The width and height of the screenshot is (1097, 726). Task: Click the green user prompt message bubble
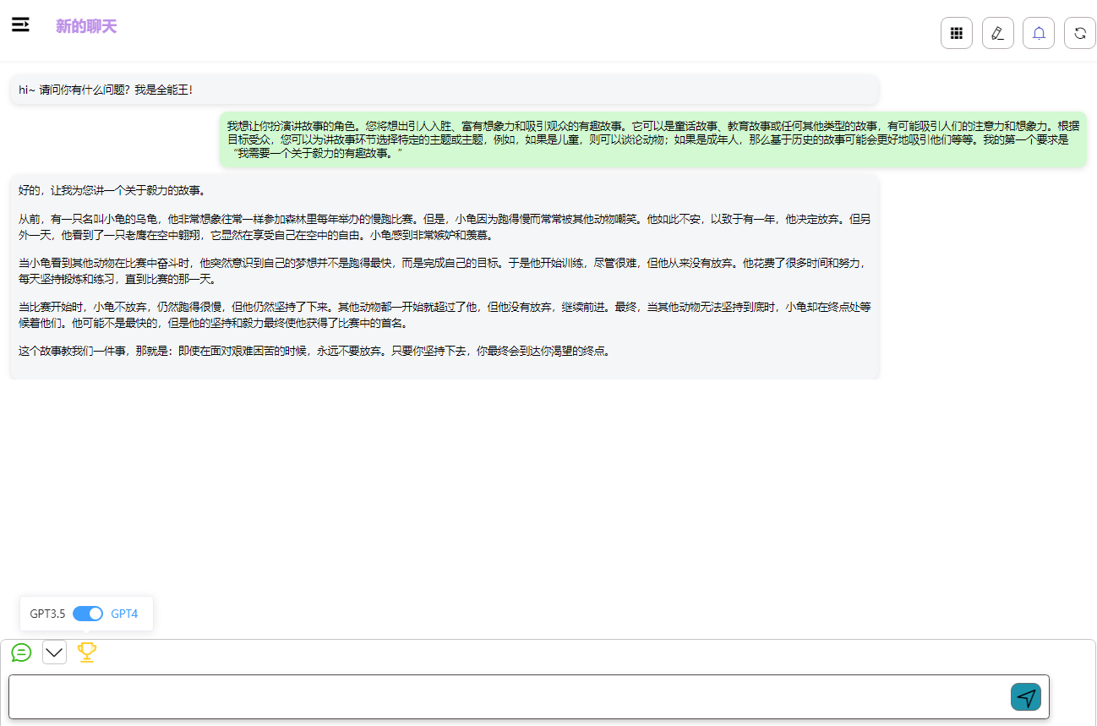(652, 139)
